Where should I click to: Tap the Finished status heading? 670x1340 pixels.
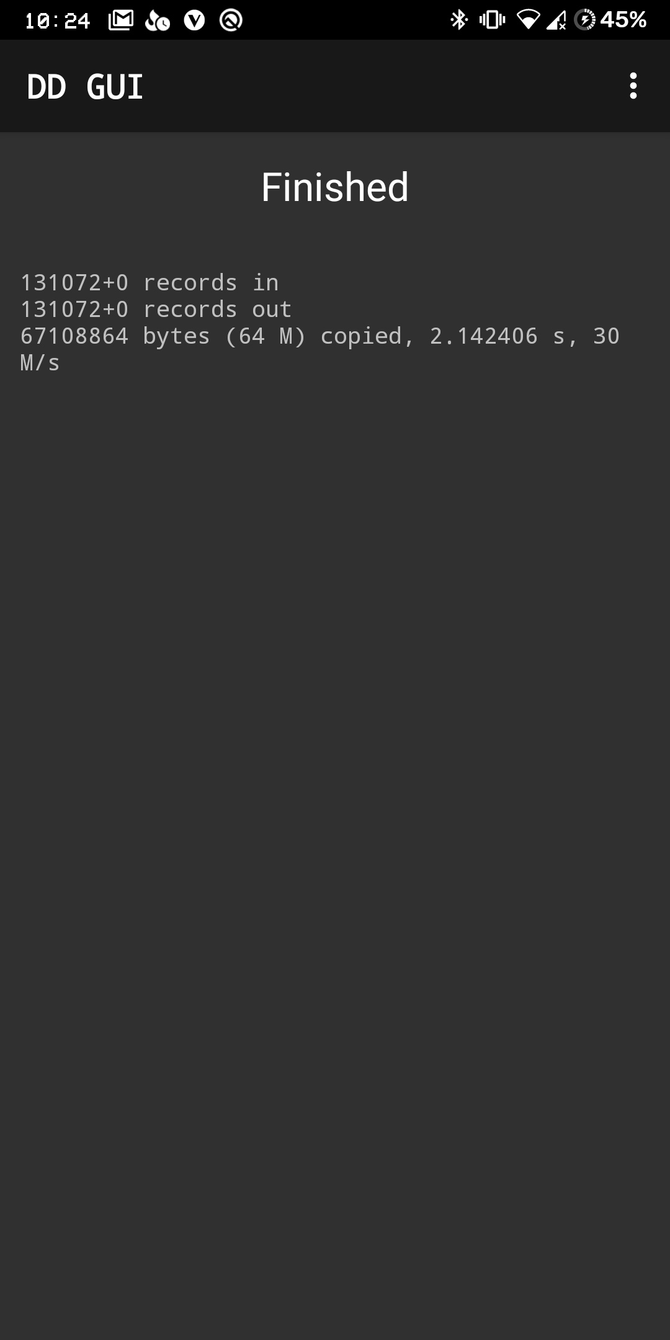point(335,187)
